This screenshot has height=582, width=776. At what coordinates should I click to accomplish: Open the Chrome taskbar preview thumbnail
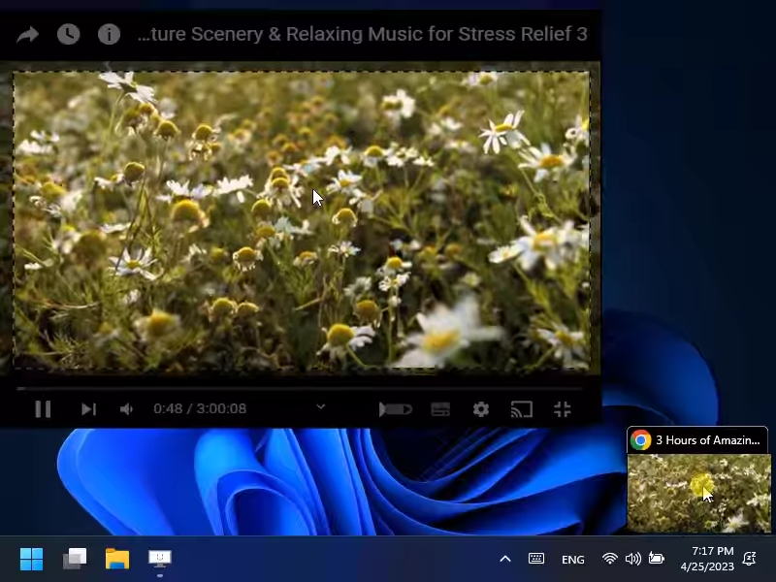[698, 493]
